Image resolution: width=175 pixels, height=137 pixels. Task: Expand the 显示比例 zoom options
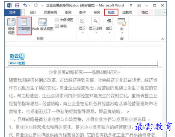pos(96,25)
